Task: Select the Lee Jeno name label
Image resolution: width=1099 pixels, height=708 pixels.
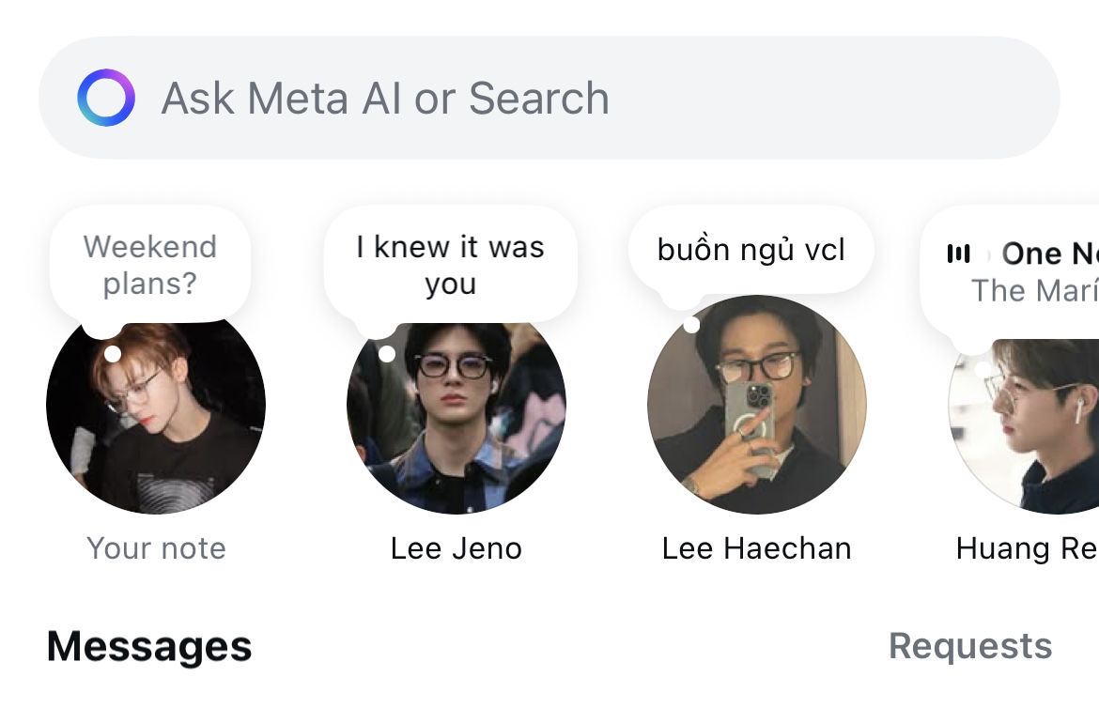Action: pyautogui.click(x=457, y=548)
